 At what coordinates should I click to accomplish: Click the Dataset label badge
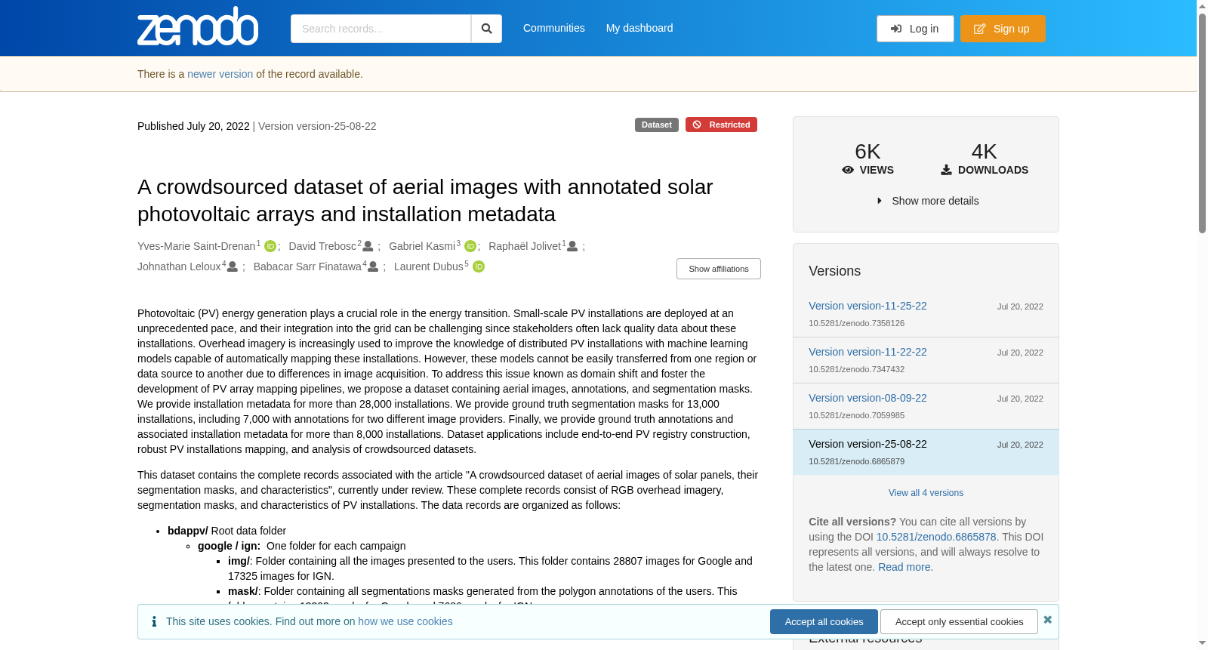click(x=657, y=125)
